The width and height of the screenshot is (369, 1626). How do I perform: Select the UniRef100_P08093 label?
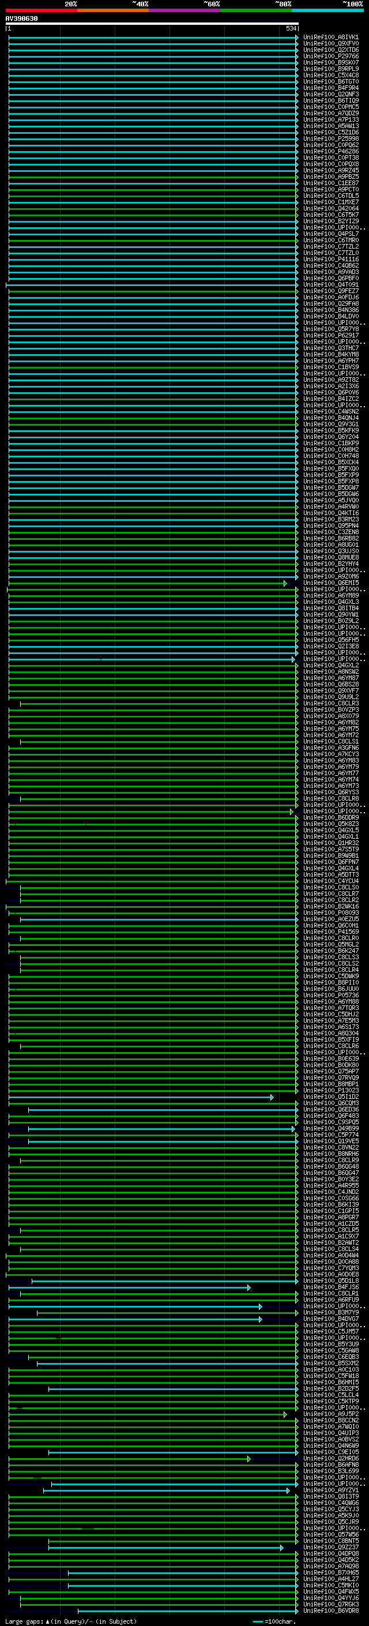(330, 912)
